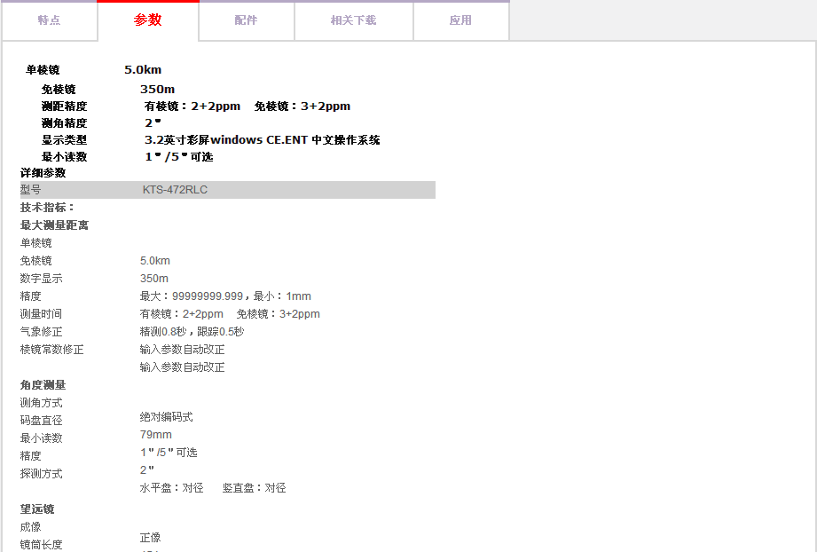The width and height of the screenshot is (817, 552).
Task: Switch to the 特点 tab
Action: click(x=49, y=20)
